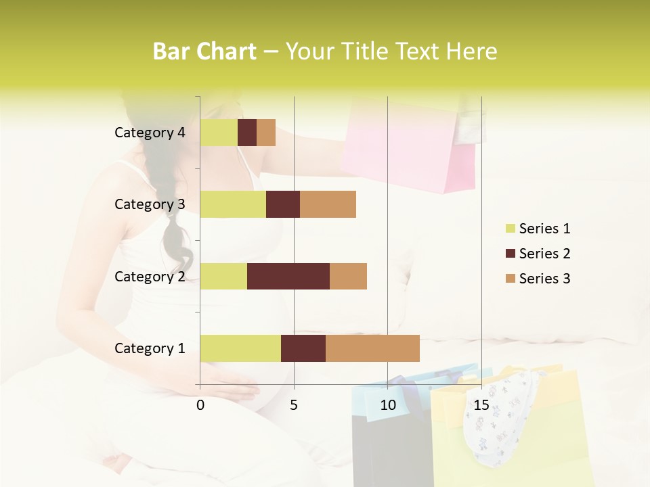Select the Category 1 axis label
This screenshot has width=650, height=487.
150,348
